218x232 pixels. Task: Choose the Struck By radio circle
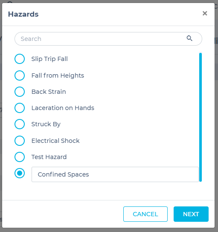tap(20, 124)
